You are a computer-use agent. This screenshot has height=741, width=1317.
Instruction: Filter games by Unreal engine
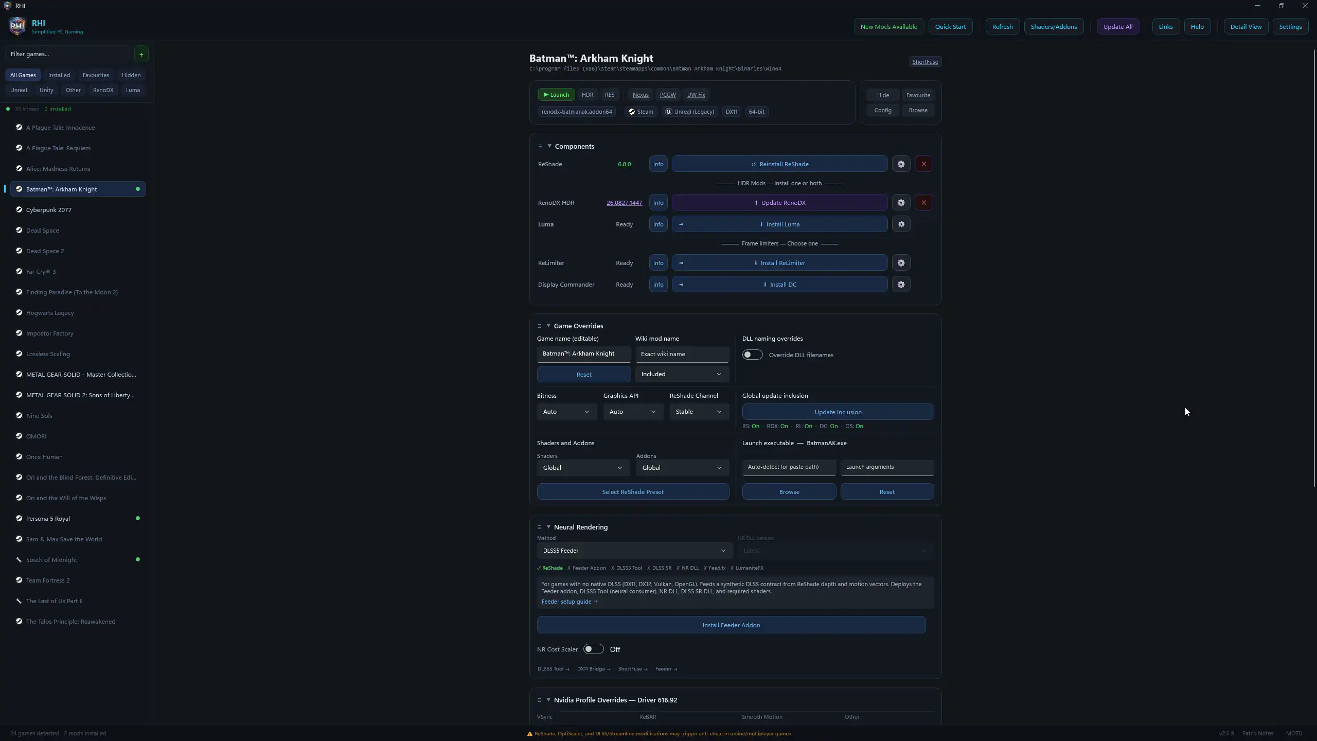[19, 90]
